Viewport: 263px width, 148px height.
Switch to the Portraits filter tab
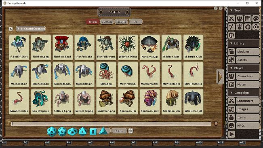click(107, 21)
